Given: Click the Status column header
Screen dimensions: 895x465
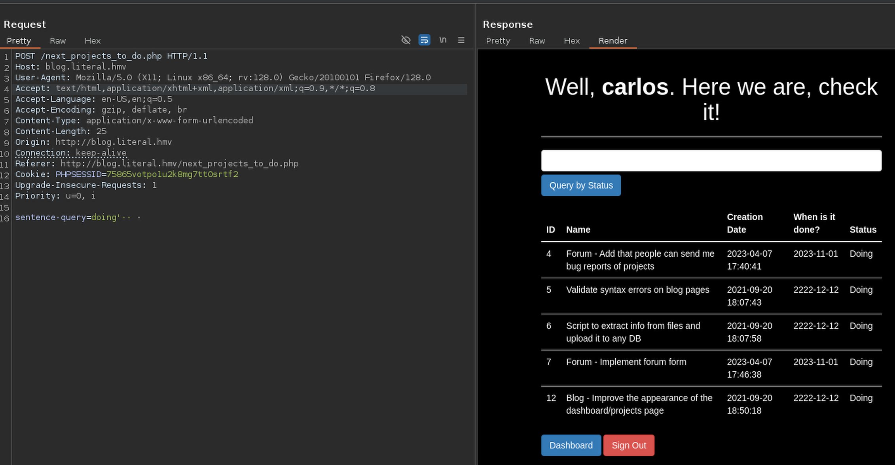Looking at the screenshot, I should click(x=863, y=230).
